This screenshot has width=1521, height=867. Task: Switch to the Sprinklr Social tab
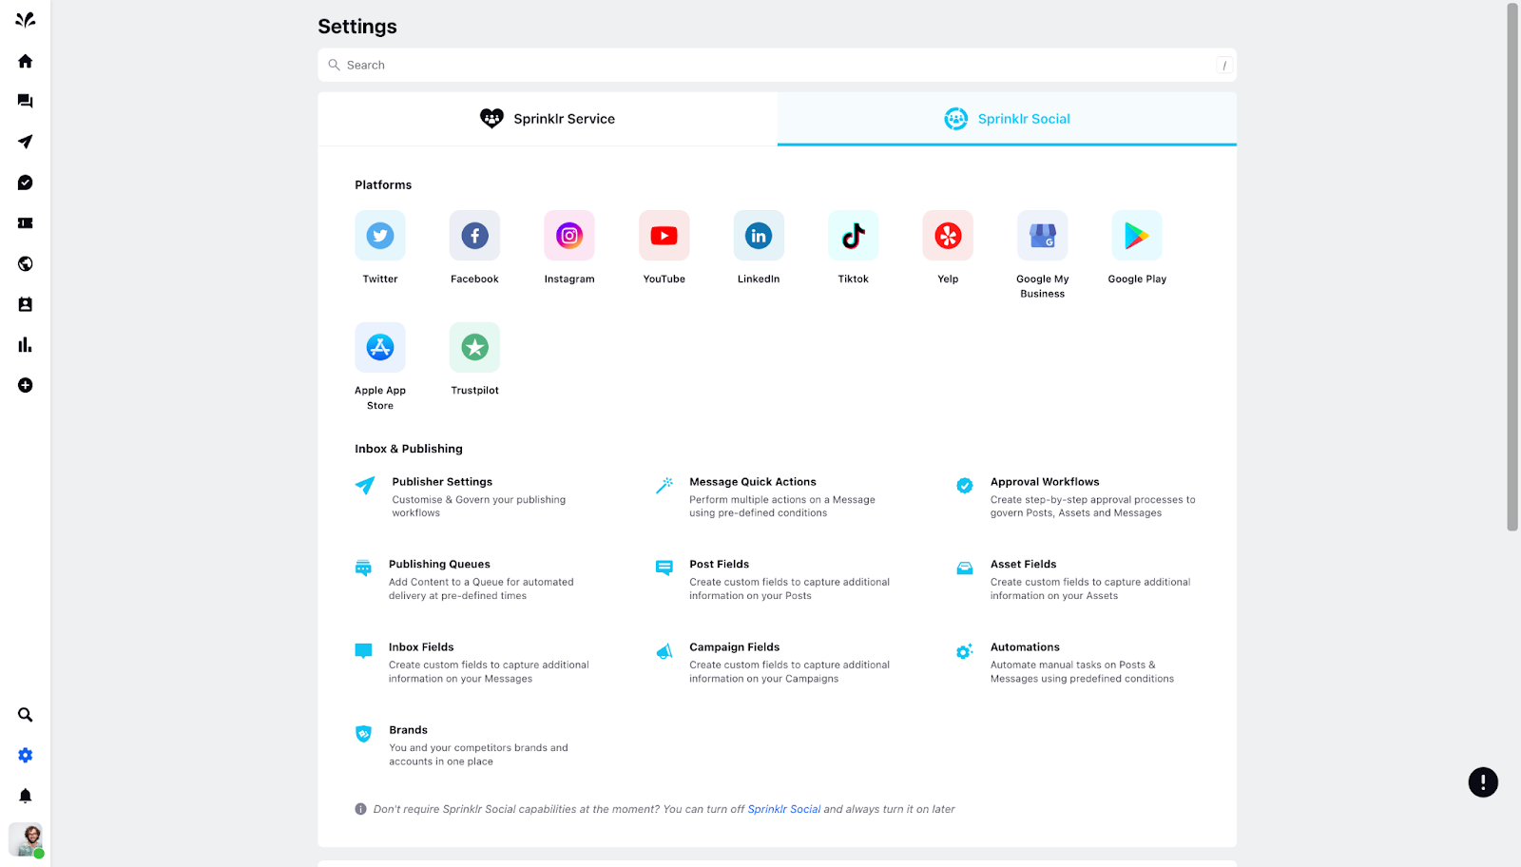[1007, 119]
